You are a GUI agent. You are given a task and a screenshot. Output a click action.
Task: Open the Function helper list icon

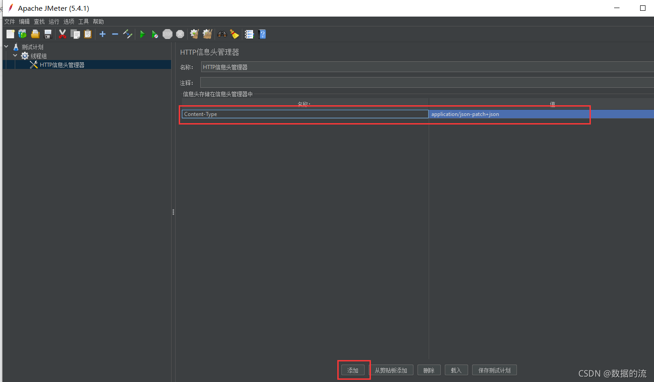(x=250, y=34)
